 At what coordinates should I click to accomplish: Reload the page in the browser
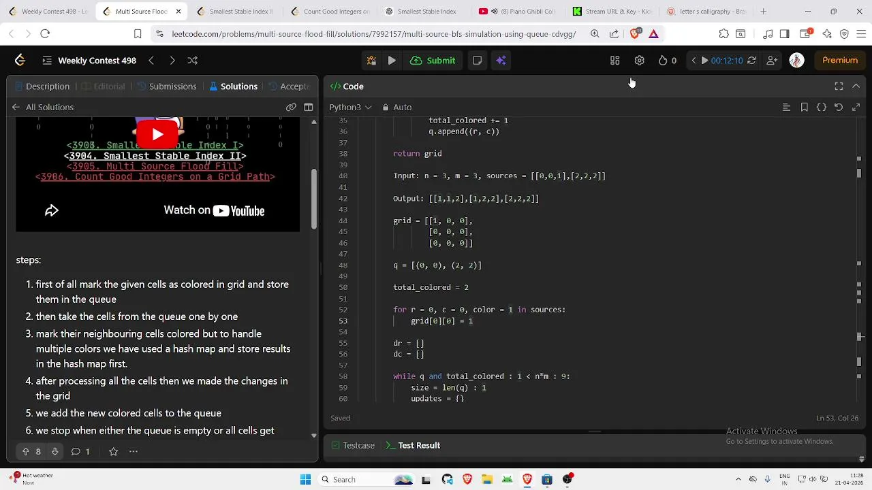pyautogui.click(x=45, y=33)
